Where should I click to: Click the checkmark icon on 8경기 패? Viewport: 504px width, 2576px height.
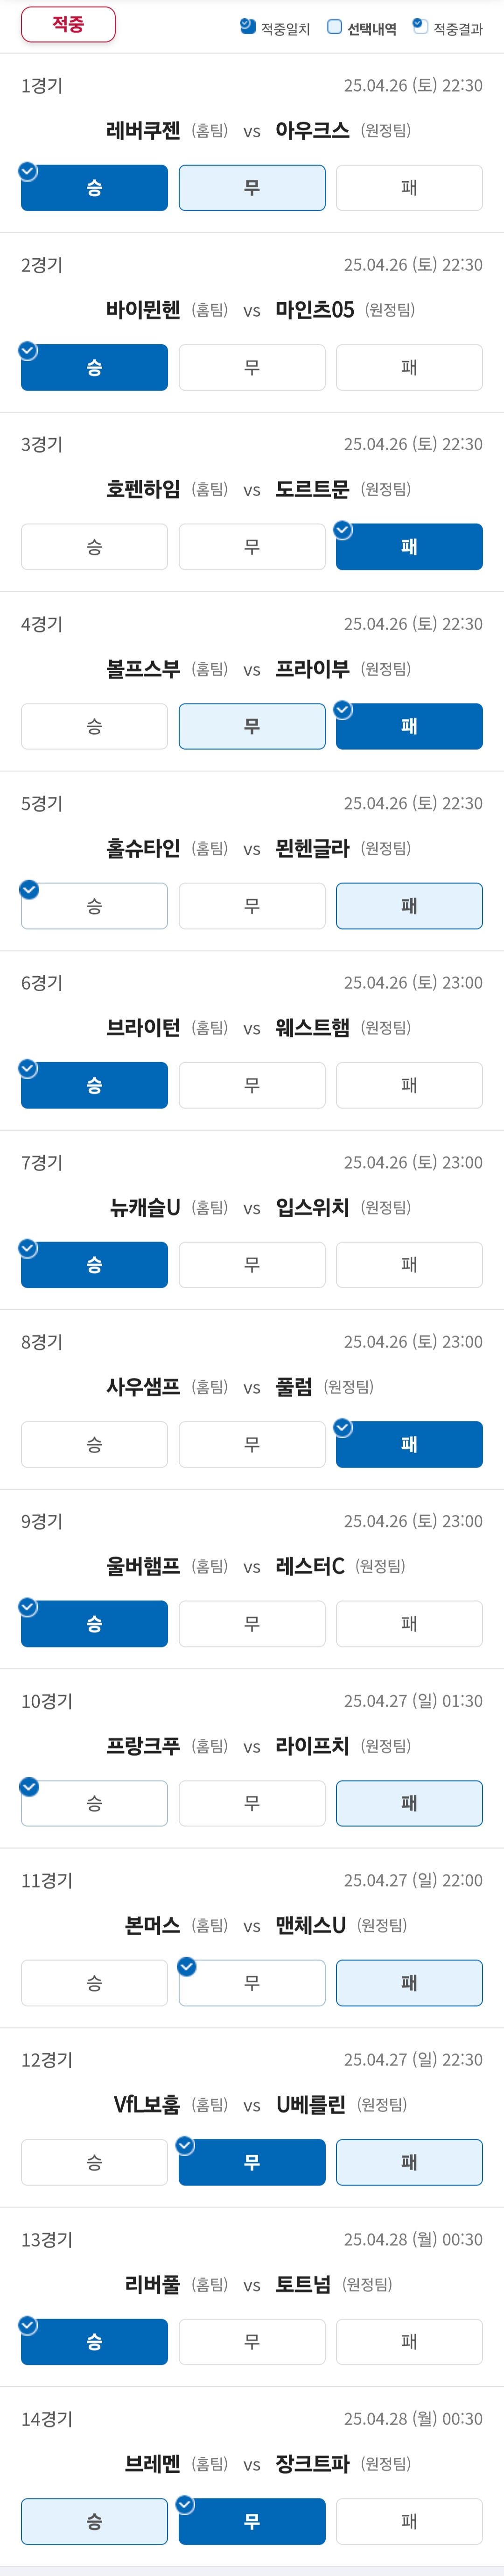[343, 1428]
